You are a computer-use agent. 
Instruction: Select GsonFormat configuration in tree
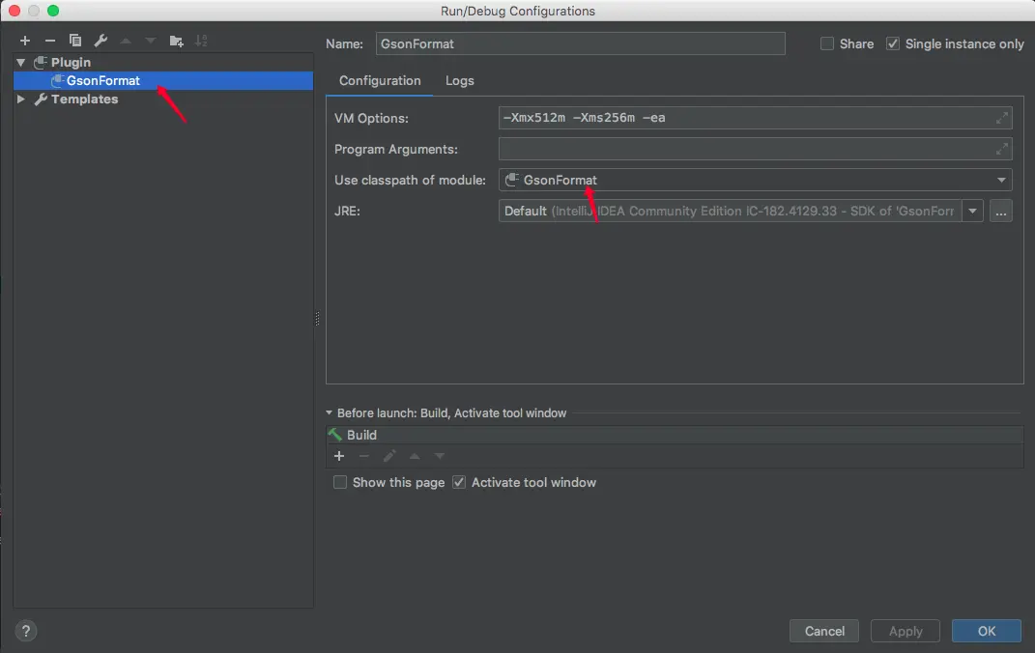163,80
